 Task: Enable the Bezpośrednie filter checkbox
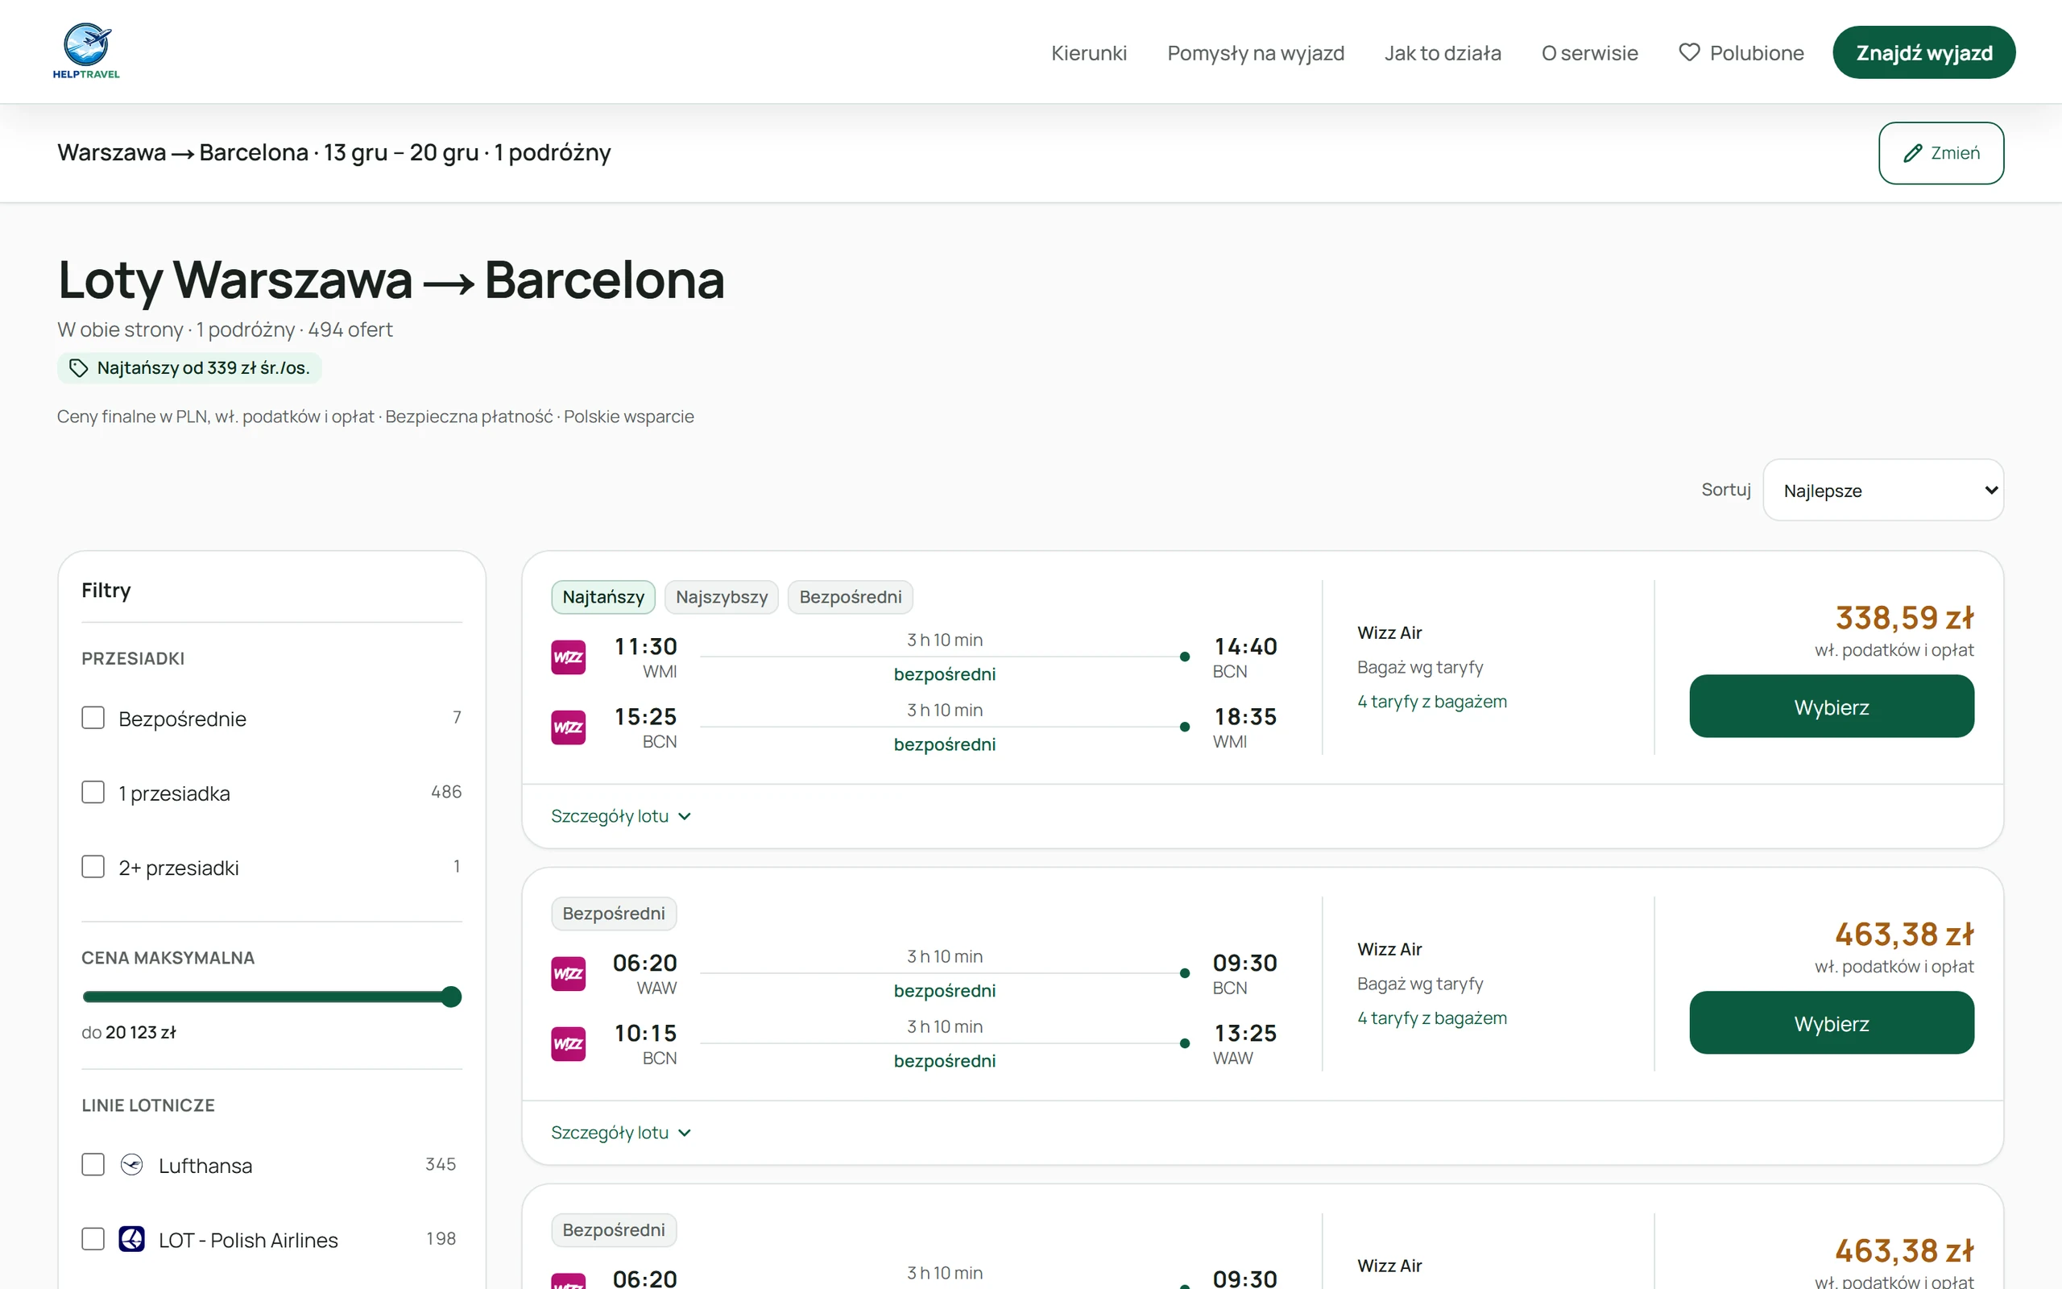point(93,718)
